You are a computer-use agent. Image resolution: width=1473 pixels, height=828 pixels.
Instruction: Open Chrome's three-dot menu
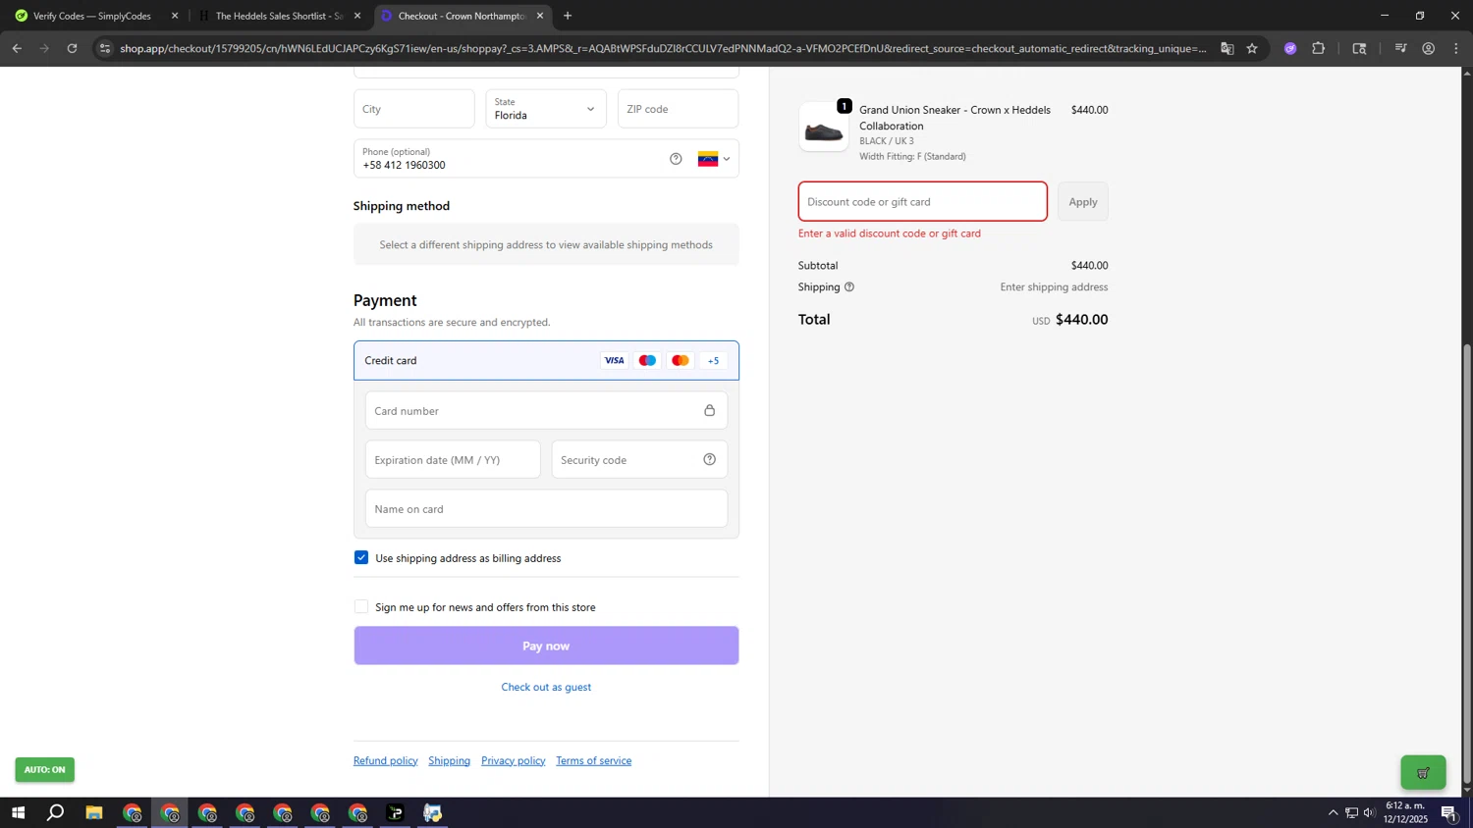[1455, 48]
